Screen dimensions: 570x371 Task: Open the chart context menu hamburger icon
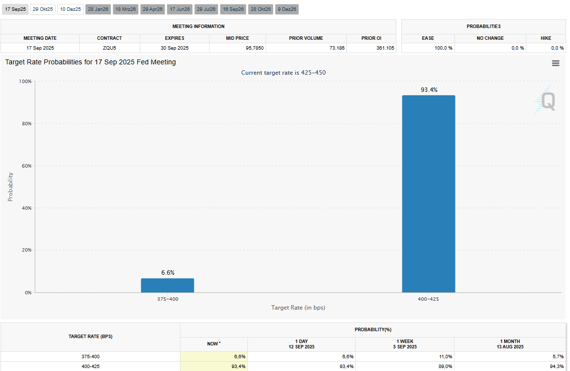coord(555,63)
